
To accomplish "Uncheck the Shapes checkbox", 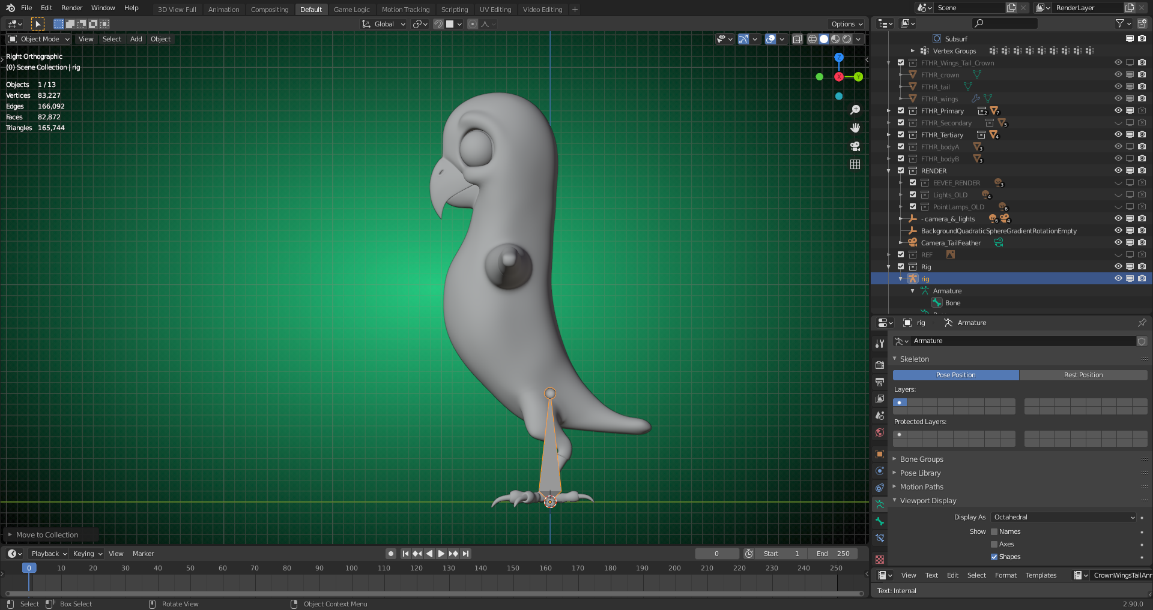I will (x=994, y=557).
